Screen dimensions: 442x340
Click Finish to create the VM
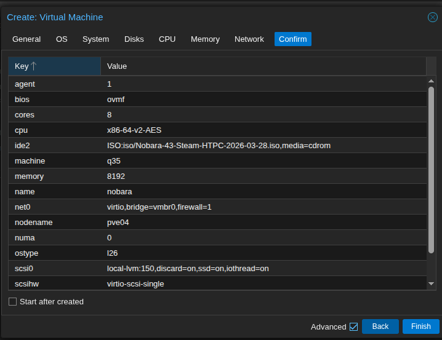(x=421, y=326)
